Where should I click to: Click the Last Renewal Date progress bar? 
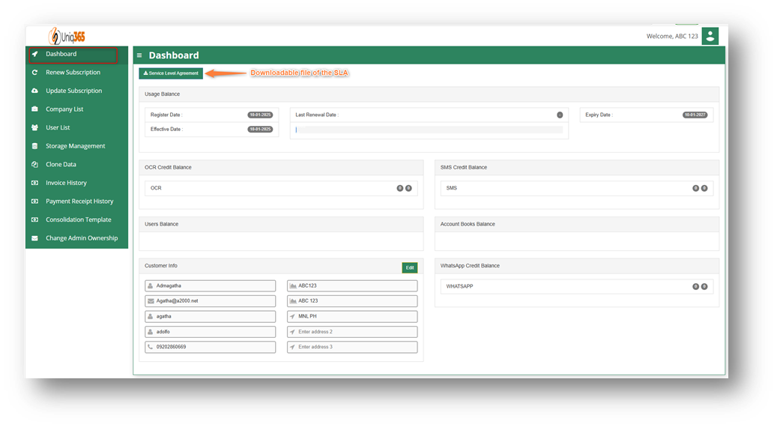coord(429,130)
